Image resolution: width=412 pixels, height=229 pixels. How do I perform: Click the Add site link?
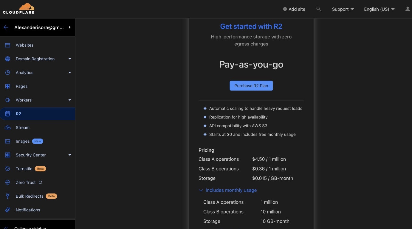click(x=294, y=9)
